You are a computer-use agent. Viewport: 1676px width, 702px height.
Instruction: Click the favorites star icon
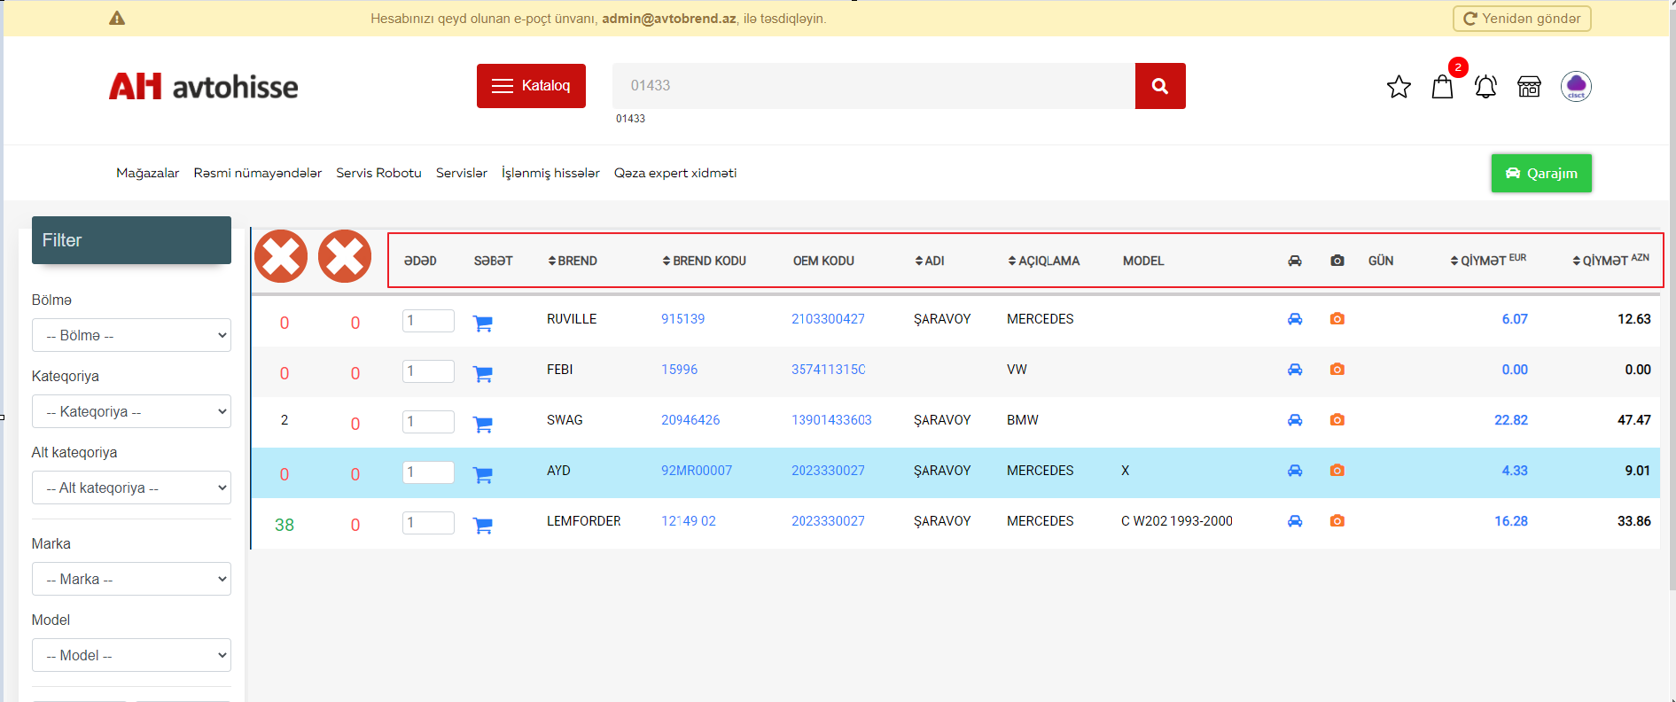click(1399, 87)
